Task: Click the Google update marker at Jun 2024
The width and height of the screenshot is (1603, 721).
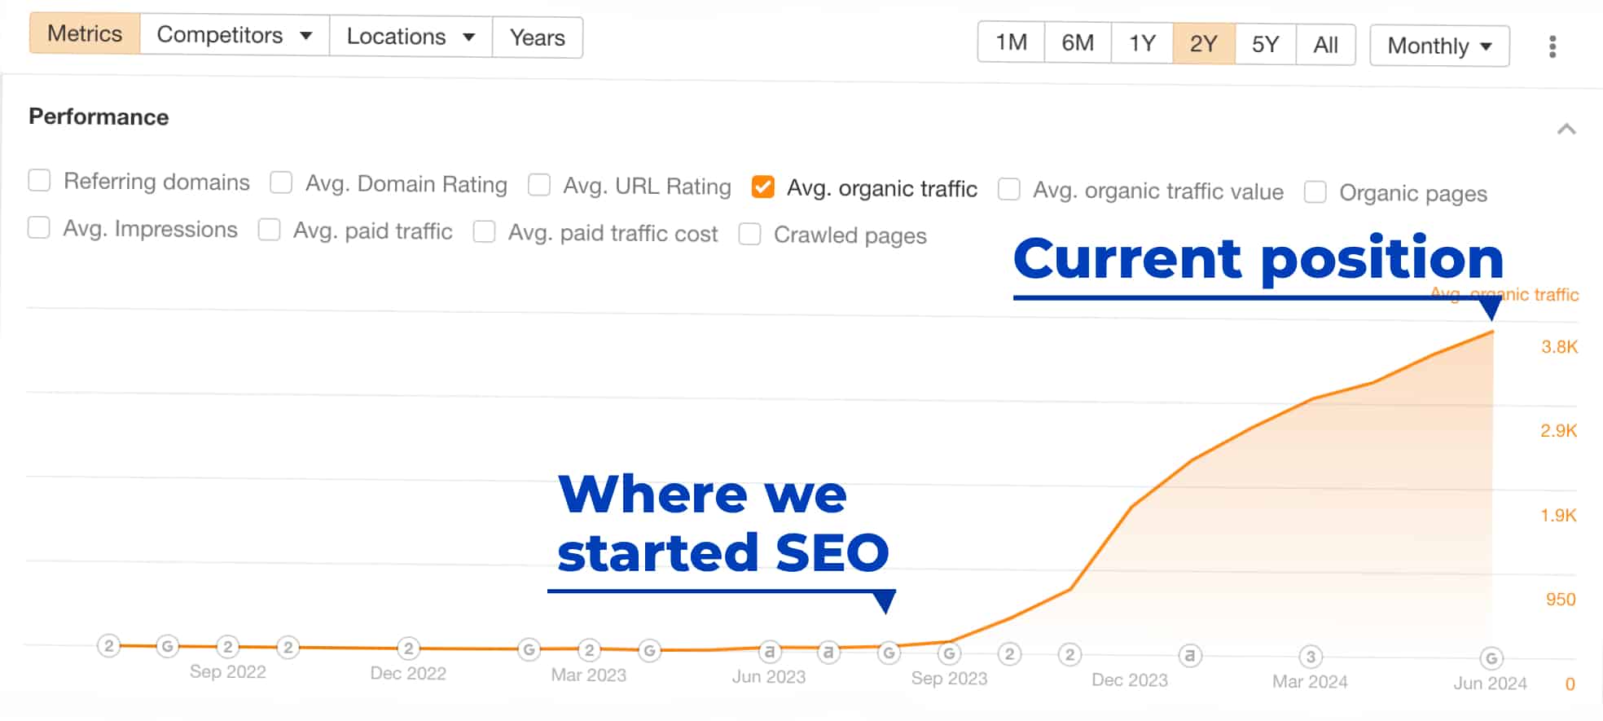Action: 1491,658
